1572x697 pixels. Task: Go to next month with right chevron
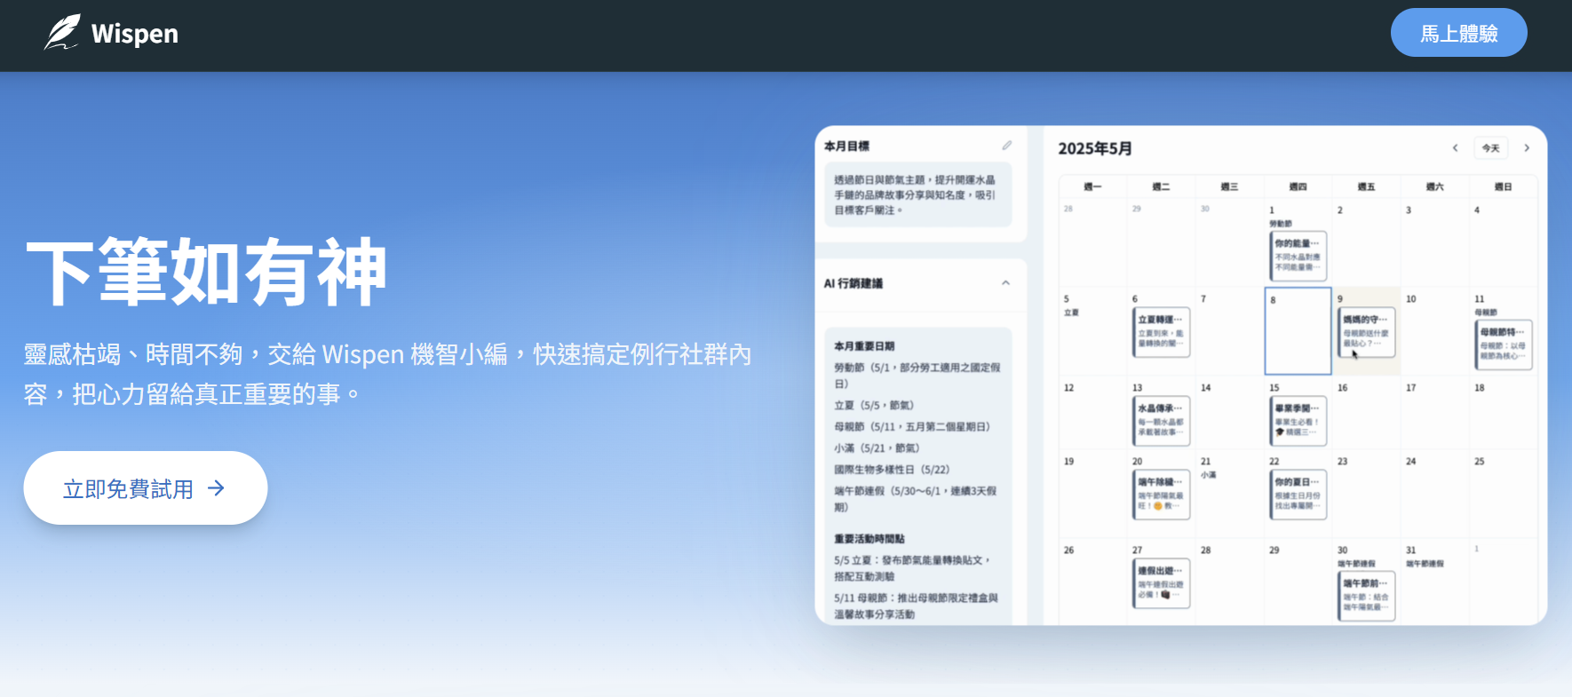tap(1527, 148)
